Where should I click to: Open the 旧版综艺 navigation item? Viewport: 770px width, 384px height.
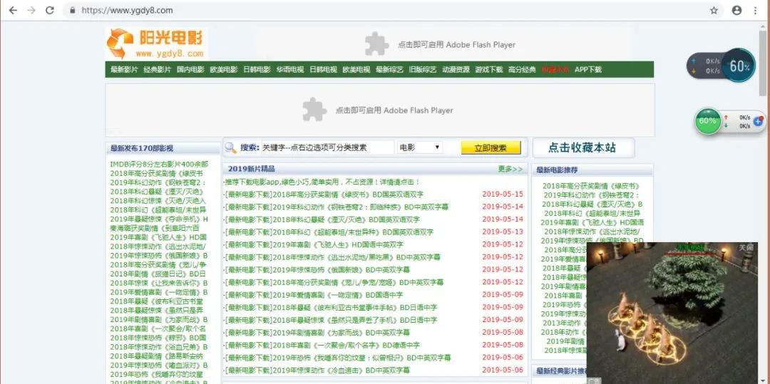pyautogui.click(x=422, y=70)
